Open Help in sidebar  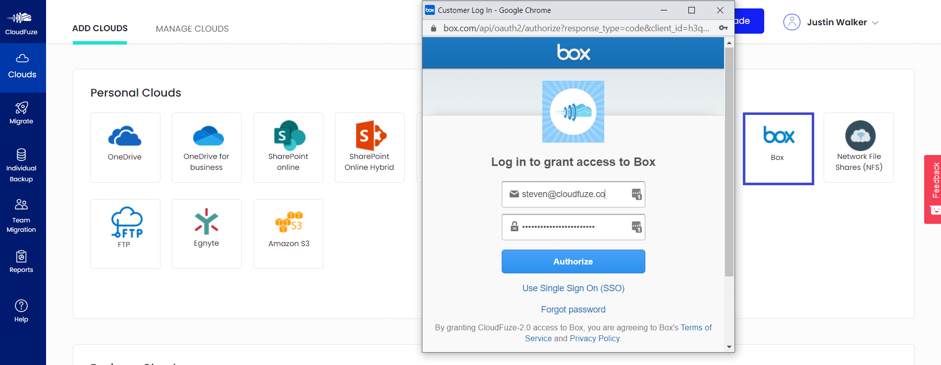coord(21,311)
